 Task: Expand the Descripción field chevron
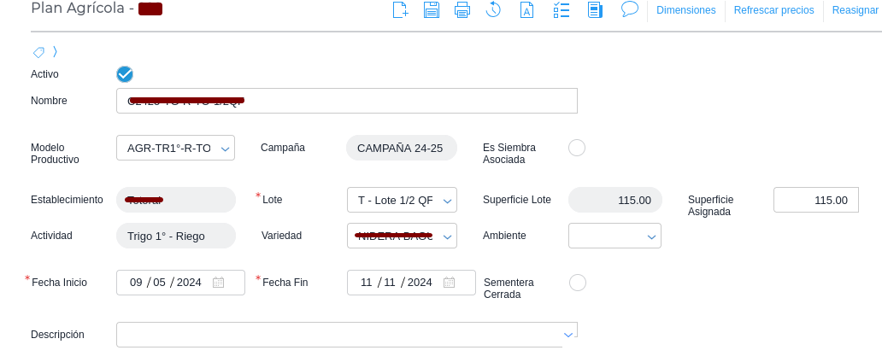(x=568, y=335)
